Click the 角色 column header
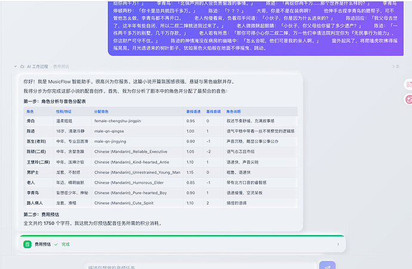 point(30,112)
